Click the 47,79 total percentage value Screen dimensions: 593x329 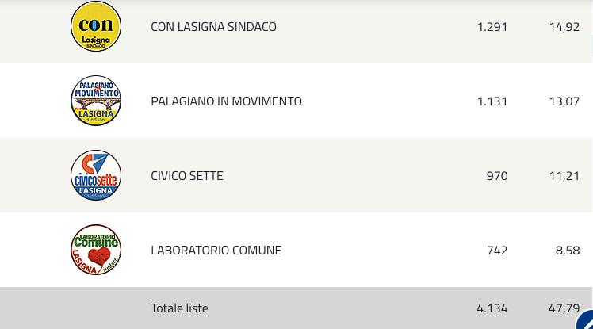coord(564,308)
